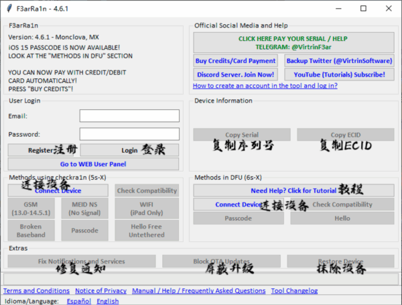Click the Copy ECID button
The height and width of the screenshot is (305, 402).
coord(345,135)
